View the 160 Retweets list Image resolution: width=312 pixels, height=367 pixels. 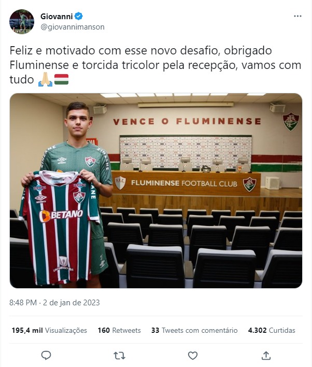(x=119, y=330)
